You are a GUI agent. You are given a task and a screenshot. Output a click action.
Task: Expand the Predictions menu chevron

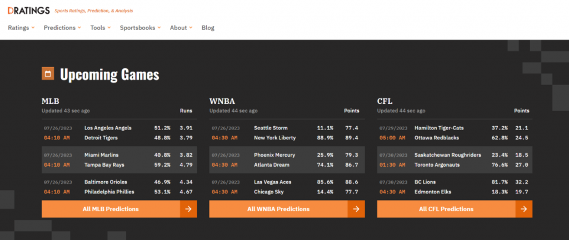[x=79, y=28]
